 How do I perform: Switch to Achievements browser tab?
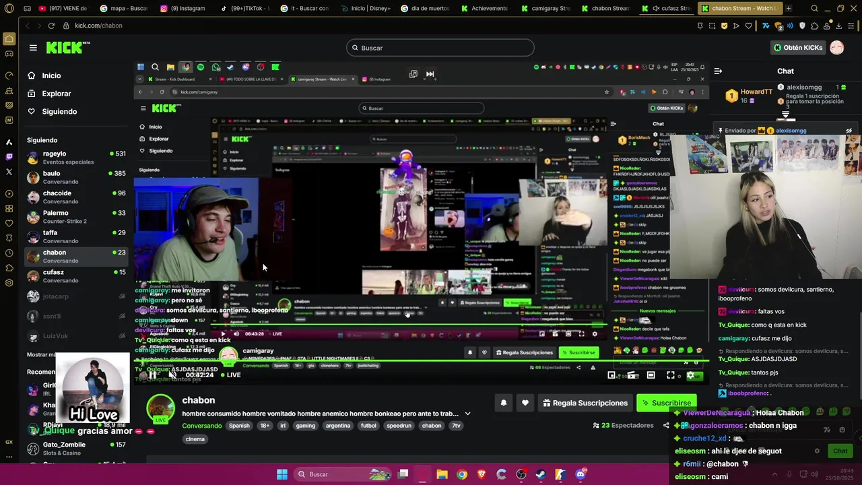pyautogui.click(x=486, y=8)
